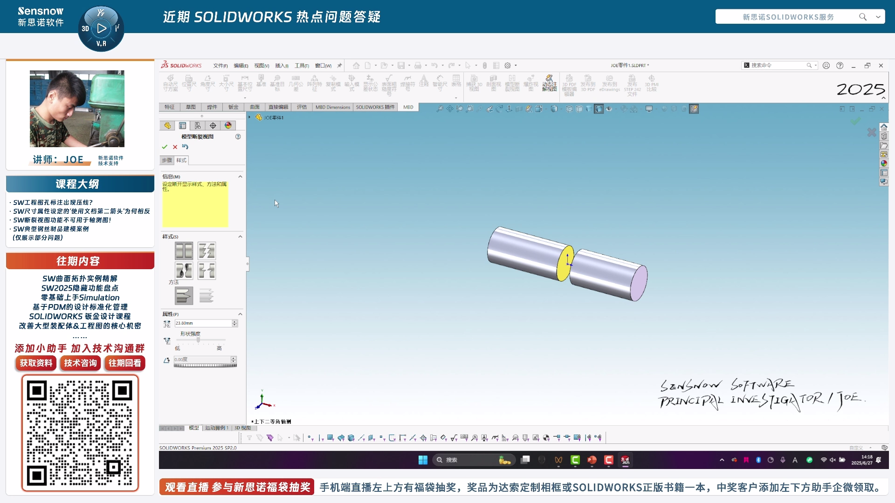Click the 获取资料 button
This screenshot has height=503, width=895.
tap(36, 363)
